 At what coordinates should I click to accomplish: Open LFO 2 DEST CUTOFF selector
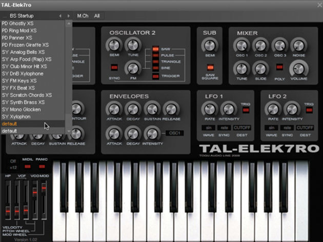point(305,128)
